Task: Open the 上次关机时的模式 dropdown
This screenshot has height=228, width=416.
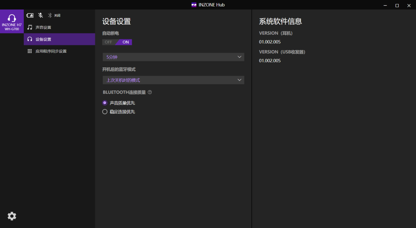Action: tap(173, 80)
